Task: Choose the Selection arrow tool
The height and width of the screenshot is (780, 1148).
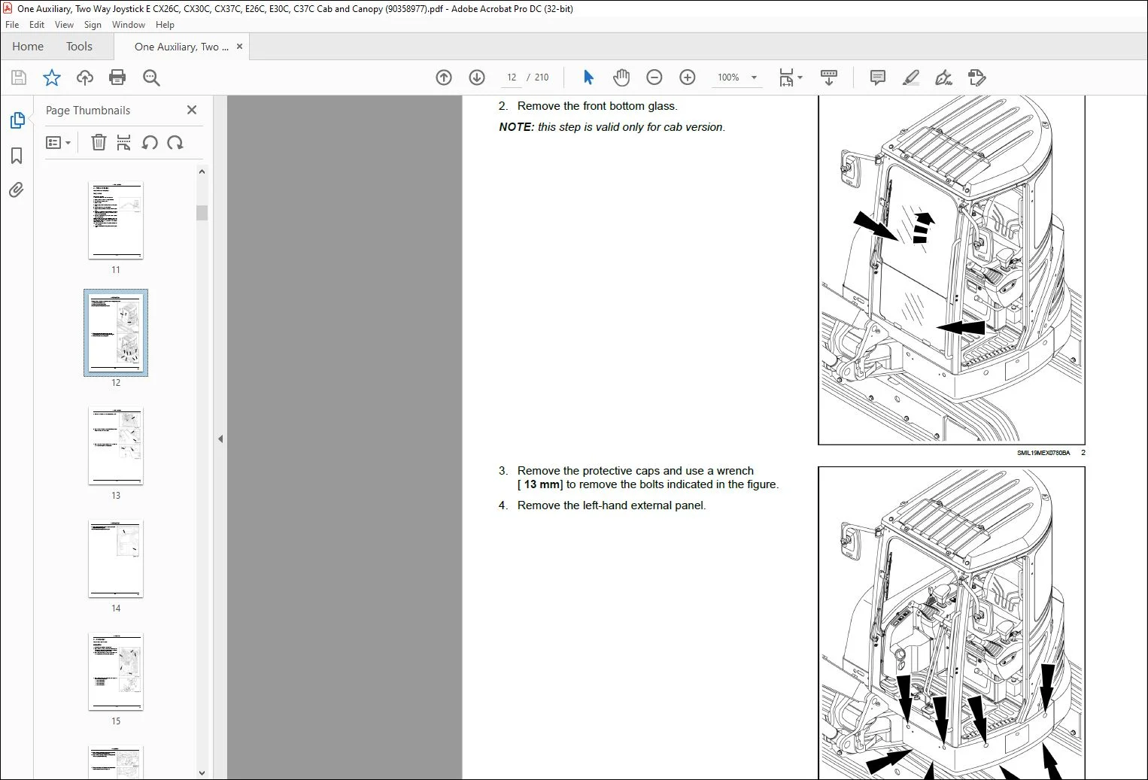Action: coord(588,77)
